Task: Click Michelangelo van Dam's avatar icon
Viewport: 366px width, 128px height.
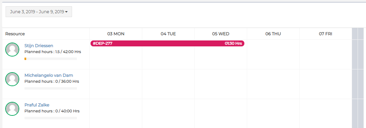Action: (x=12, y=79)
